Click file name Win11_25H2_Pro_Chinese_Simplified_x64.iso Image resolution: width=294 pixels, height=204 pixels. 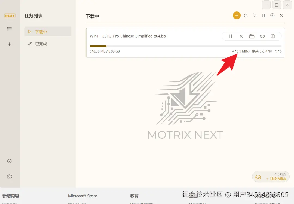click(128, 36)
